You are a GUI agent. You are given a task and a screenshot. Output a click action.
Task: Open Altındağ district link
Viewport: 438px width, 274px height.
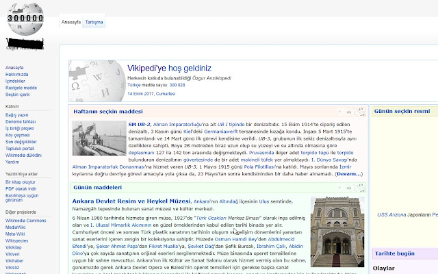tap(229, 201)
